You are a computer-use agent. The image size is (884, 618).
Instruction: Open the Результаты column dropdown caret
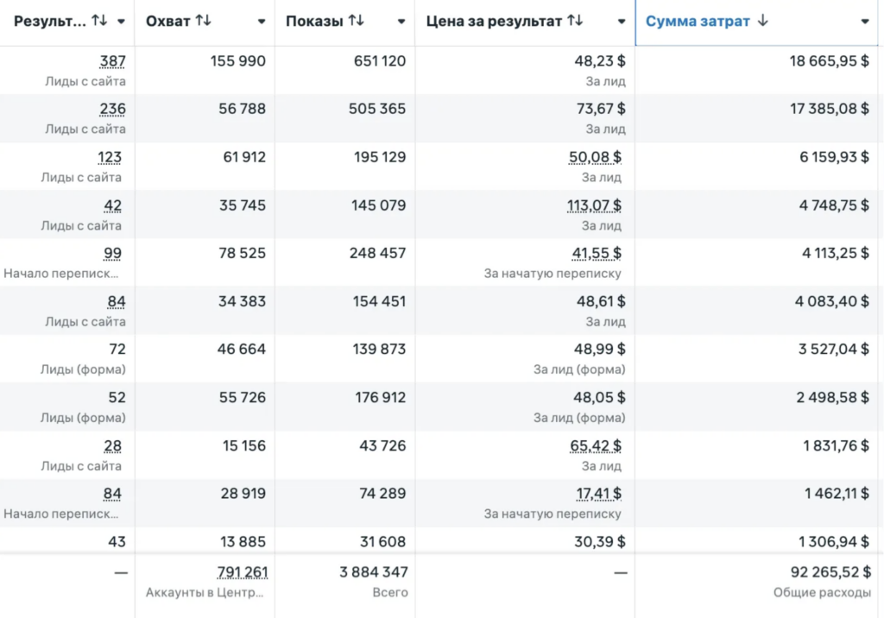coord(121,22)
